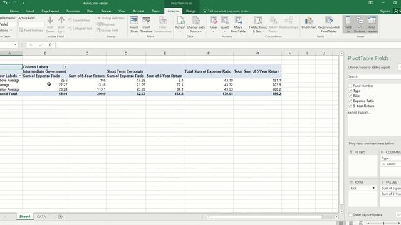401x225 pixels.
Task: Open the Column Labels filter dropdown
Action: pos(65,67)
